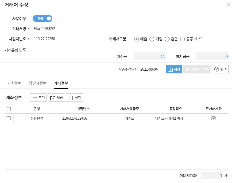Click the blue 저장 save button
This screenshot has height=183, width=232.
tap(174, 69)
